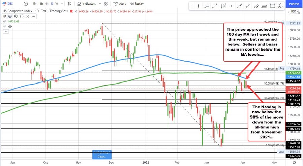This screenshot has height=166, width=303.
Task: Click the Nov label on time axis
Action: [x=78, y=163]
